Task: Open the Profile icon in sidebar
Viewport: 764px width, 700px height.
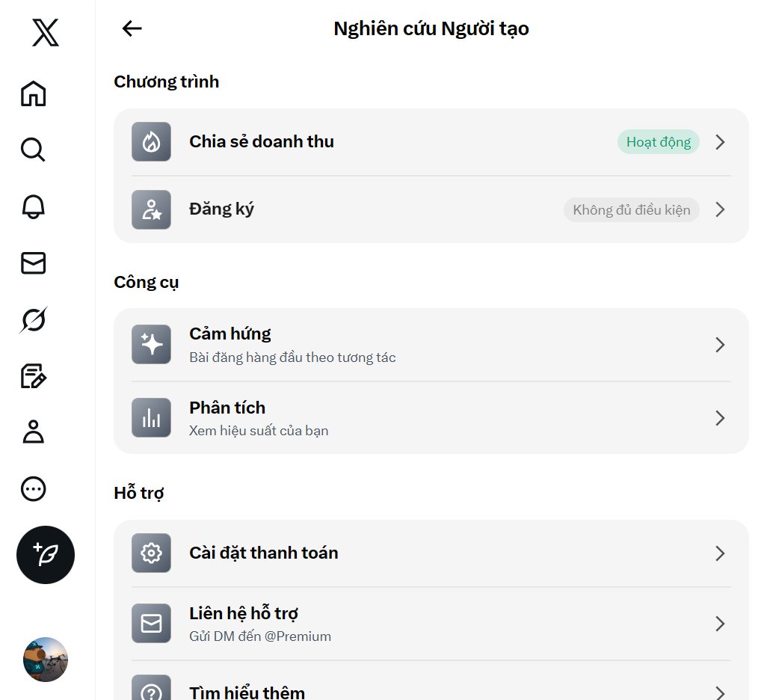Action: (x=33, y=432)
